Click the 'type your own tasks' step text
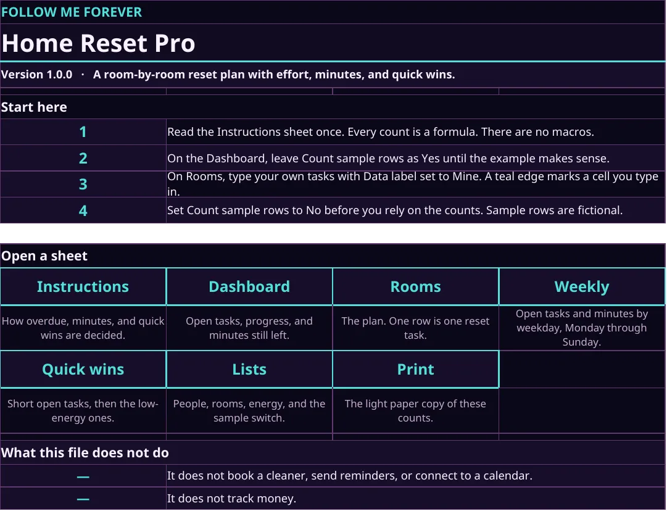 click(413, 184)
